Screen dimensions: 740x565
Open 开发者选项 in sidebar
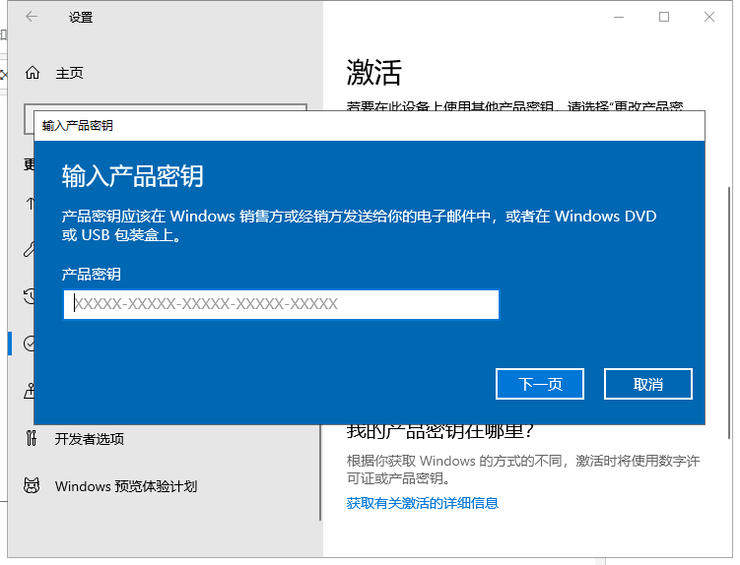pyautogui.click(x=90, y=439)
